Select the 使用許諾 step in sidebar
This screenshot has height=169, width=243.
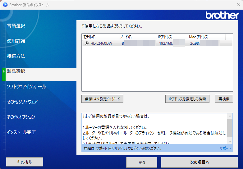[x=16, y=41]
